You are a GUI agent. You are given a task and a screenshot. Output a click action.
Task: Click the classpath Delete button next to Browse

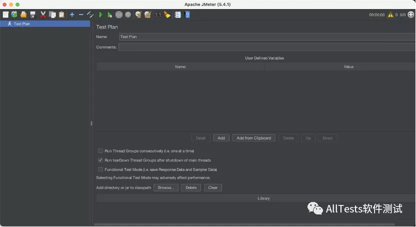click(191, 187)
